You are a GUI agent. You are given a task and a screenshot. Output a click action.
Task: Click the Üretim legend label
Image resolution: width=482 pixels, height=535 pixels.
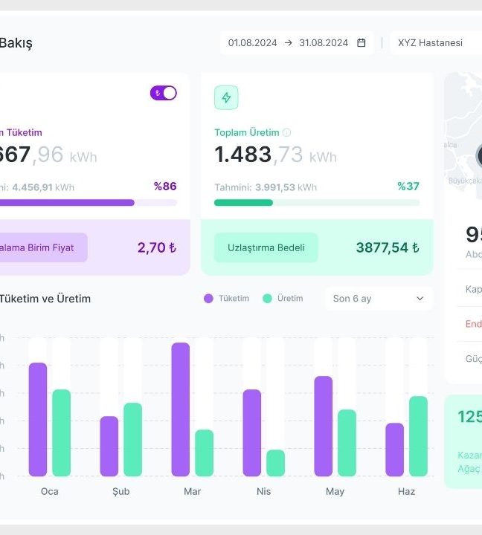[290, 299]
